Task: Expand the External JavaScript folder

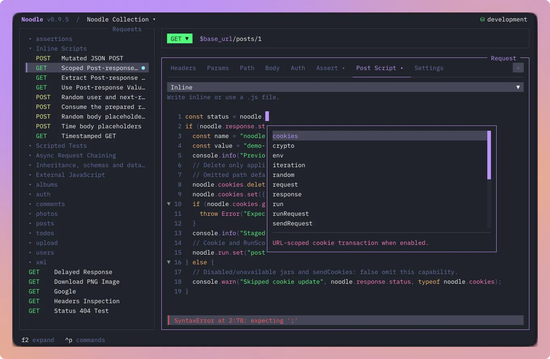Action: click(67, 175)
